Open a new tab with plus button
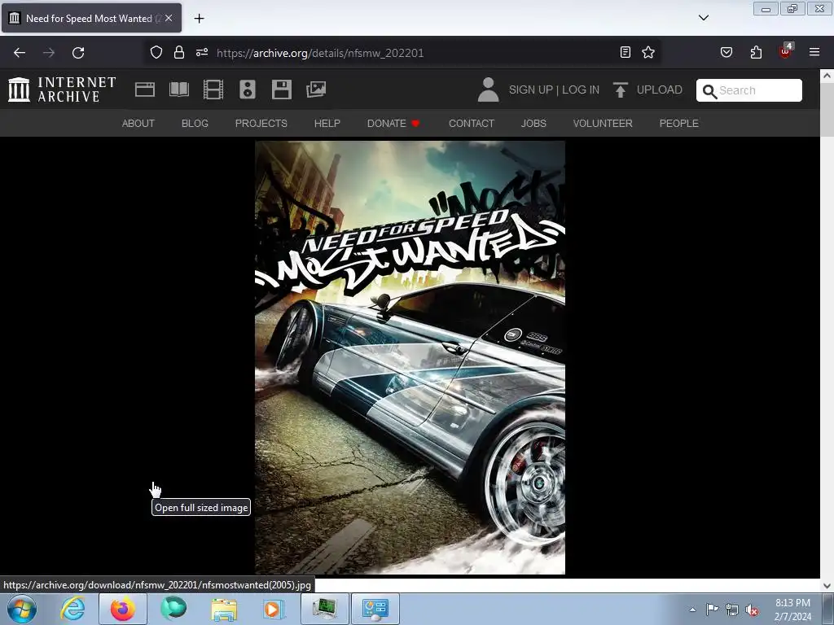This screenshot has width=834, height=625. (x=199, y=19)
